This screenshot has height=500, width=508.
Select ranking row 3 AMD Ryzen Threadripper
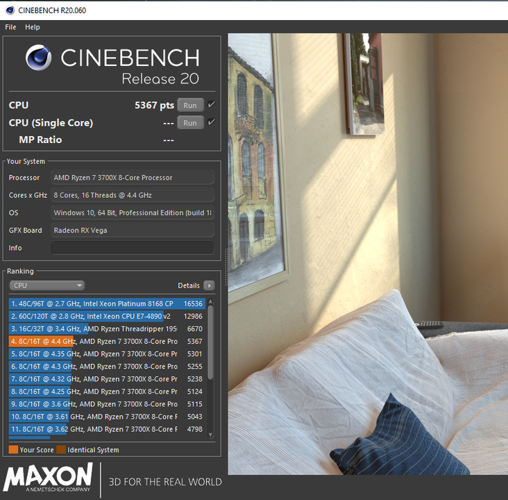[x=107, y=328]
